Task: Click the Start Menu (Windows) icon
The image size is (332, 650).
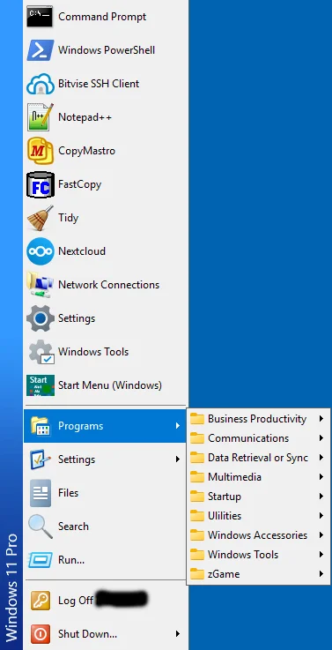Action: point(41,385)
